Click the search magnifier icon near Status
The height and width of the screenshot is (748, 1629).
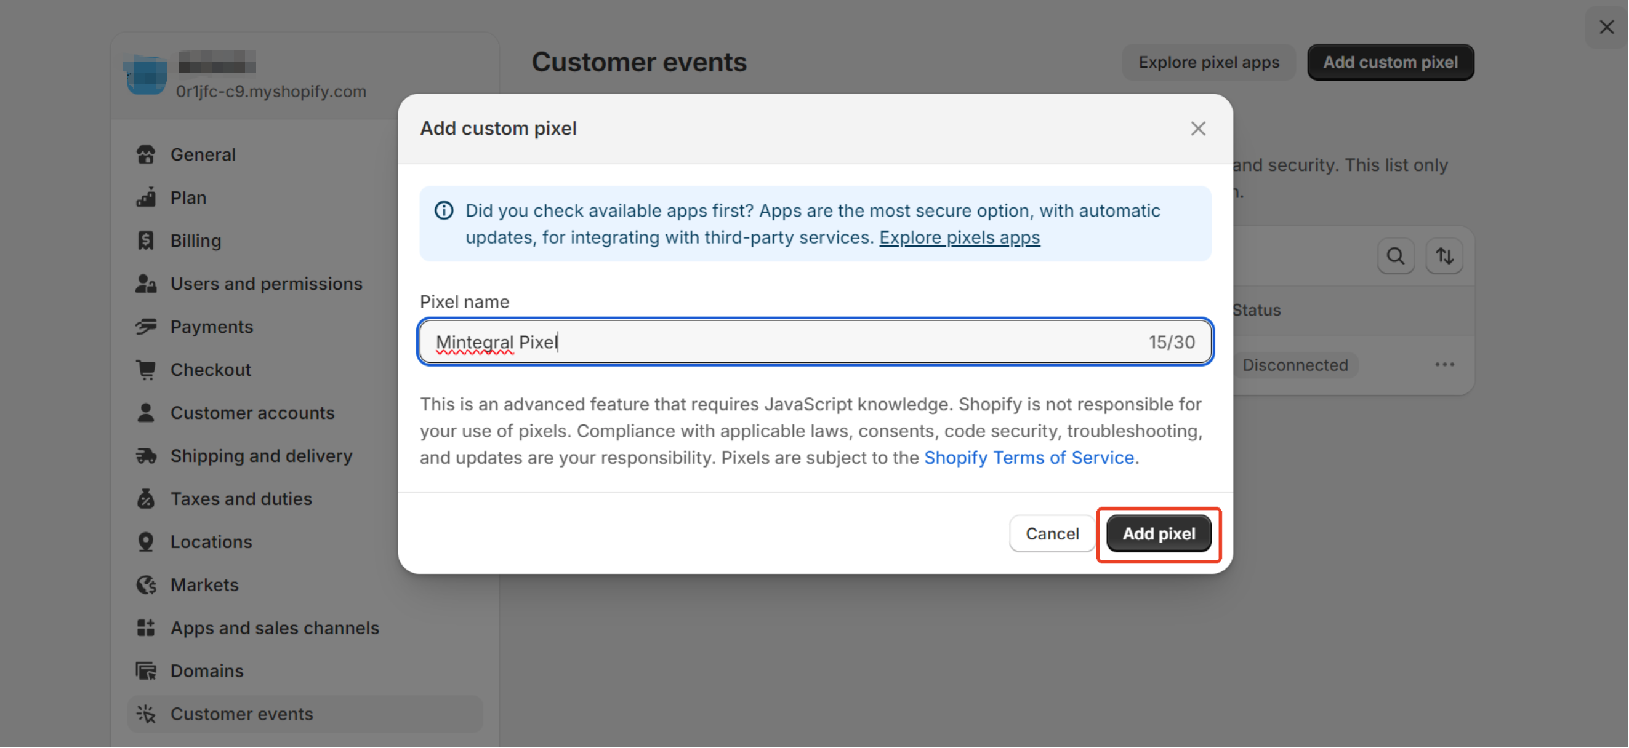[1396, 255]
